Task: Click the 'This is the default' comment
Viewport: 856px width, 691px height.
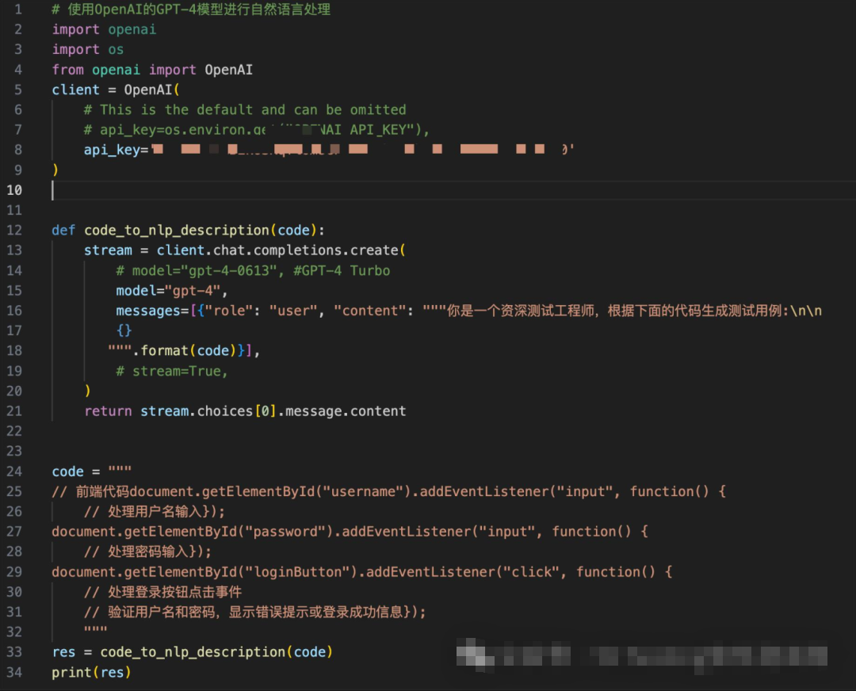Action: click(245, 109)
